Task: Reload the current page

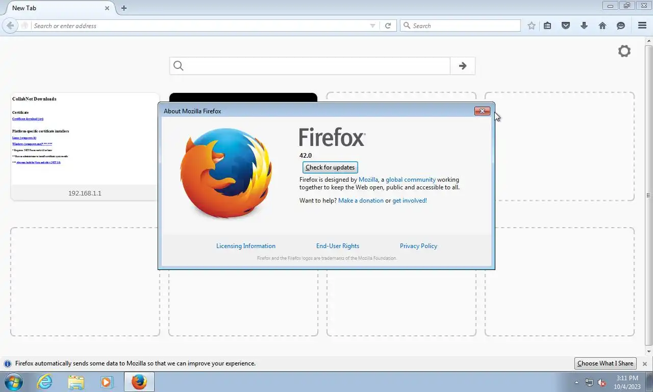Action: (x=388, y=26)
